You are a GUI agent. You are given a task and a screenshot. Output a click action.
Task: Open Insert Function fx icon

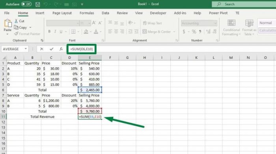click(61, 49)
